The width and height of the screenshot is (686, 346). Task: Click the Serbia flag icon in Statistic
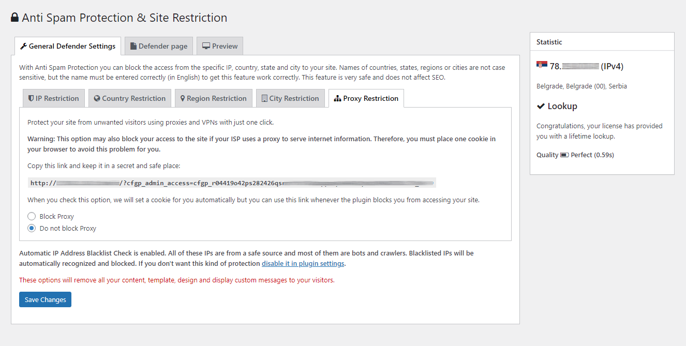click(542, 66)
